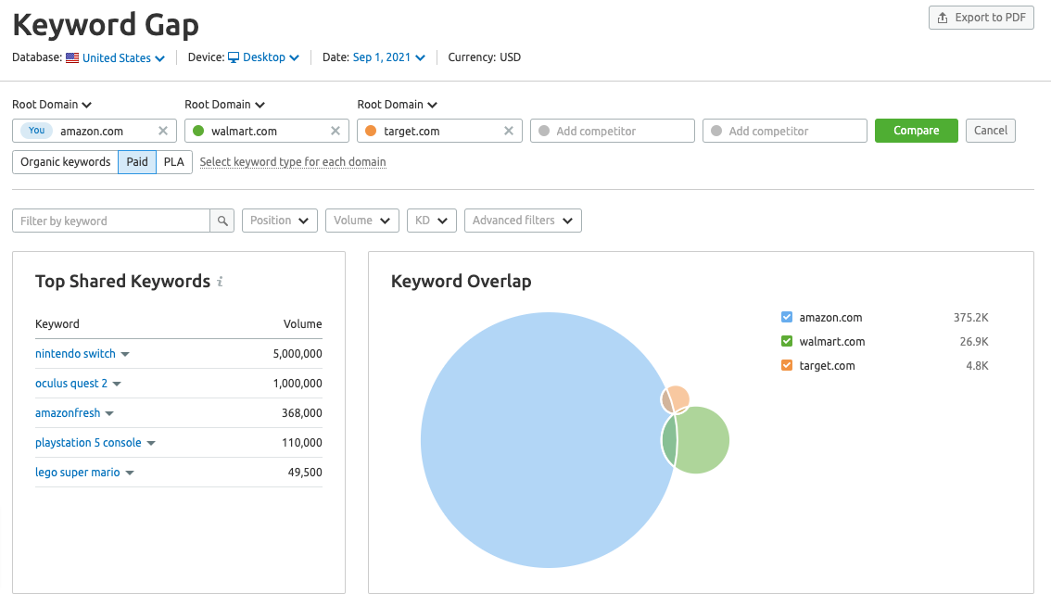Image resolution: width=1051 pixels, height=606 pixels.
Task: Change the Sep 1, 2021 date
Action: point(388,57)
